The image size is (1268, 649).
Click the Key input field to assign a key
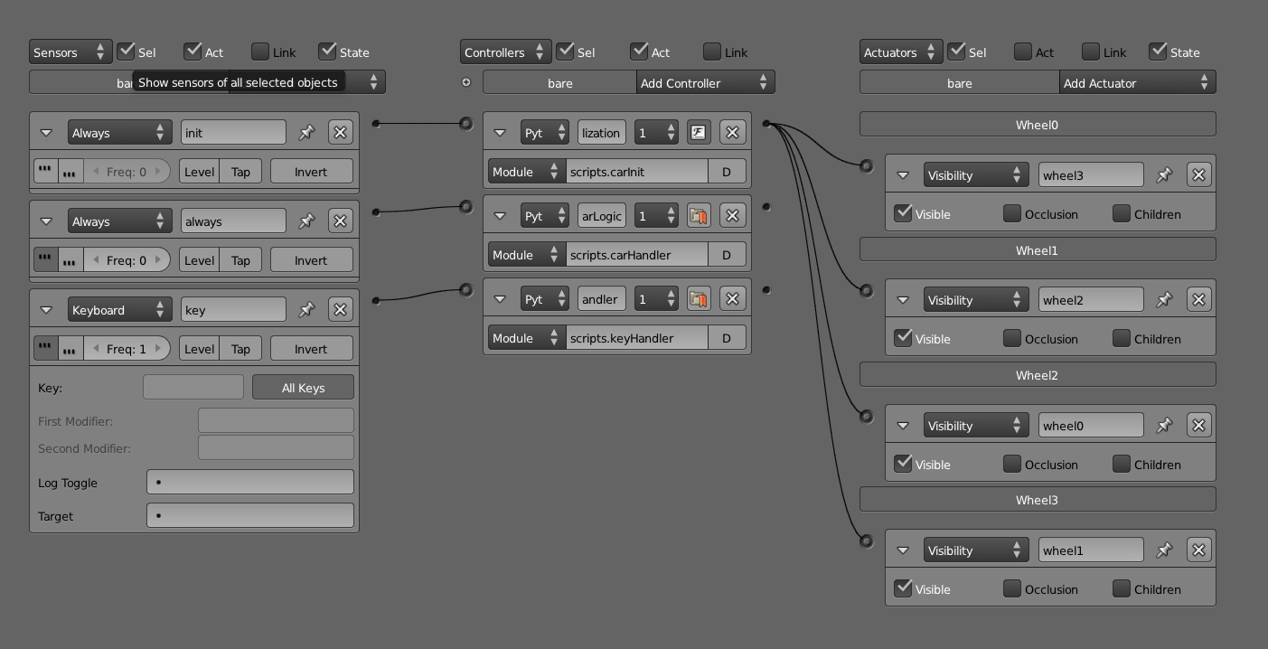point(193,387)
